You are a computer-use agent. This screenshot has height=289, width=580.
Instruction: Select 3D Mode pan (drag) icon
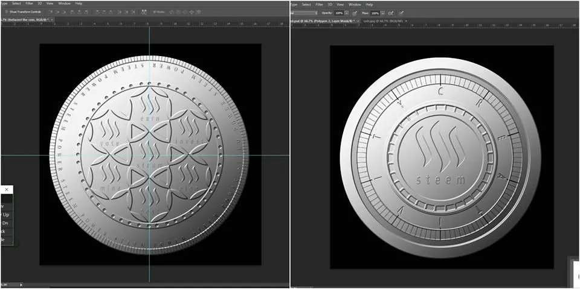pos(184,12)
